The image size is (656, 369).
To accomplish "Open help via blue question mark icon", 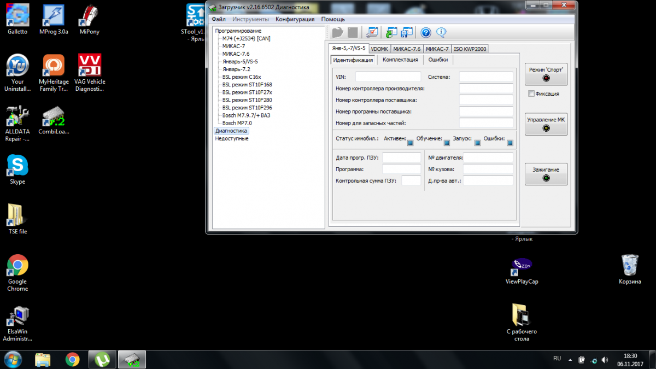I will [x=426, y=32].
